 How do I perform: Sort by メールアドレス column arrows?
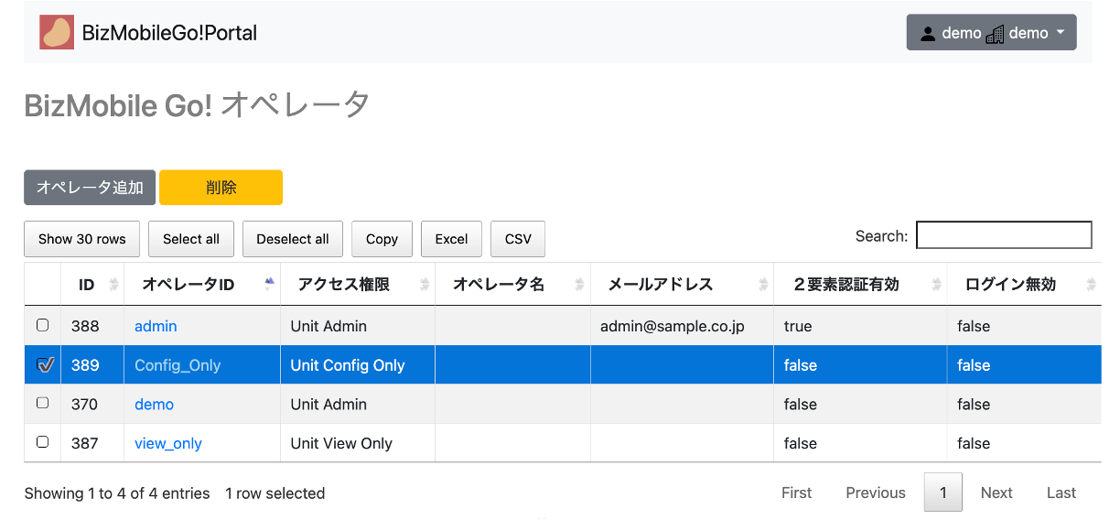[763, 285]
